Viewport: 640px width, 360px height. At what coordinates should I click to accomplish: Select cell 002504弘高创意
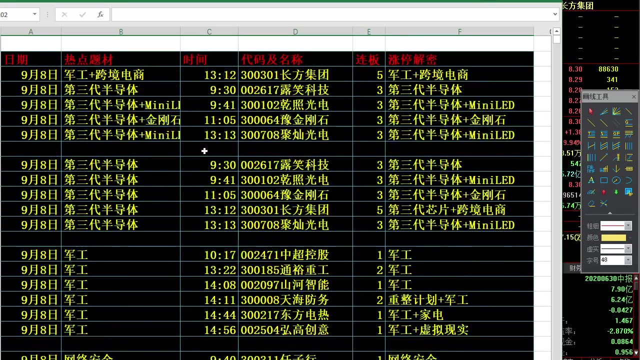coord(295,330)
